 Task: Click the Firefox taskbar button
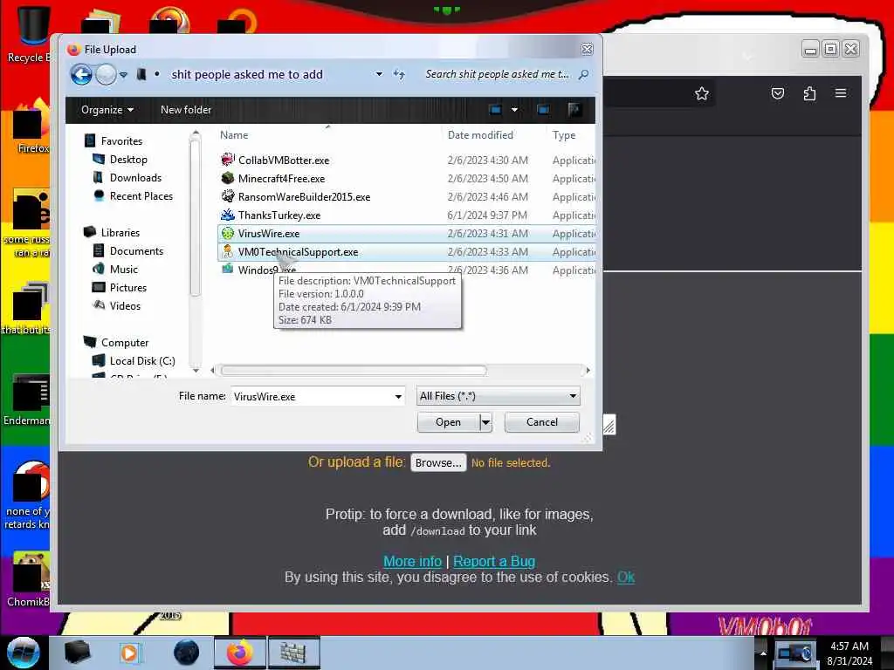(240, 653)
